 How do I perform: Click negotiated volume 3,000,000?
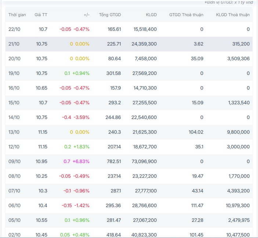238,147
